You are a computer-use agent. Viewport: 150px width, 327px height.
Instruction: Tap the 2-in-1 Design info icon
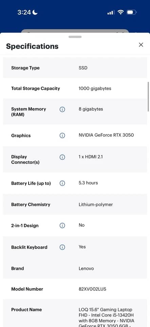pos(62,225)
